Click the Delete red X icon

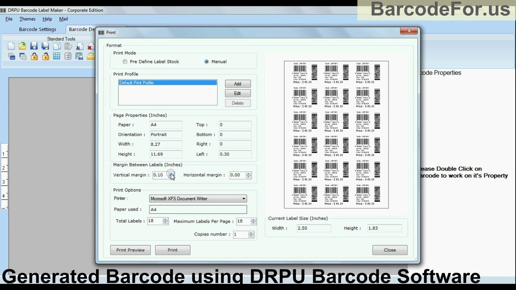(90, 47)
